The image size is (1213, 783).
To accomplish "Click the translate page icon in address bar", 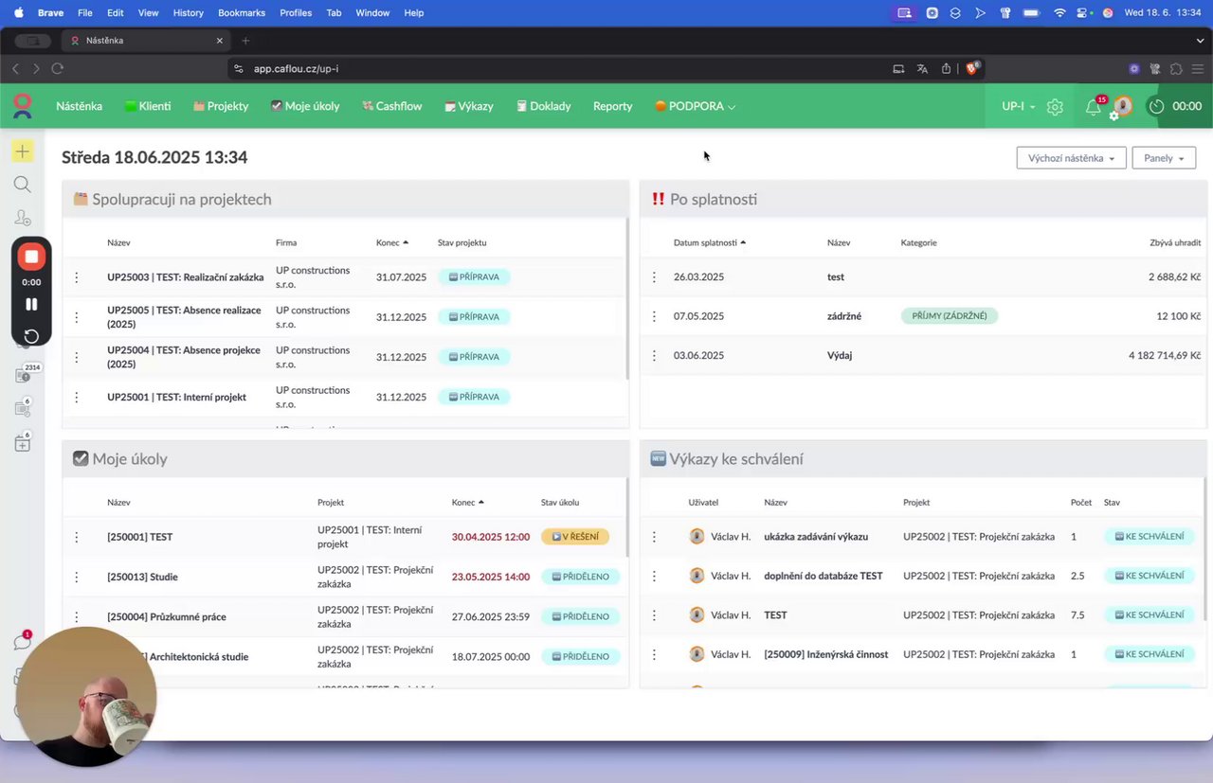I will tap(922, 68).
